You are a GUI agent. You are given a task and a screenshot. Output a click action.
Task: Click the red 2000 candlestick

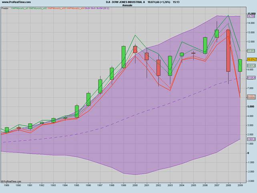pos(135,49)
